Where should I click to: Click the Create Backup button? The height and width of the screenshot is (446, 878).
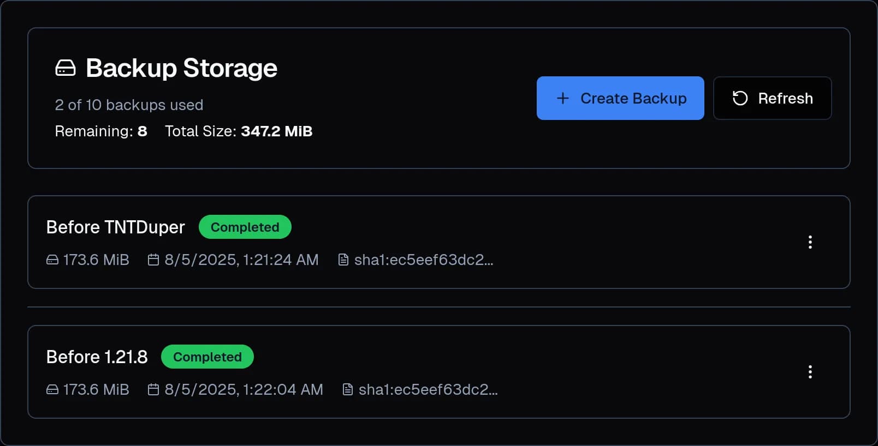click(620, 98)
